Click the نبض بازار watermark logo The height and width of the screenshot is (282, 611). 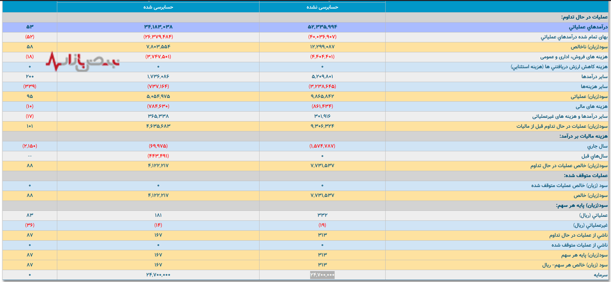[82, 62]
